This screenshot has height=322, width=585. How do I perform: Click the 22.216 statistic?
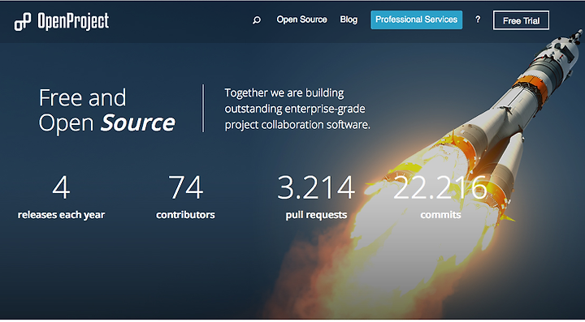coord(440,187)
